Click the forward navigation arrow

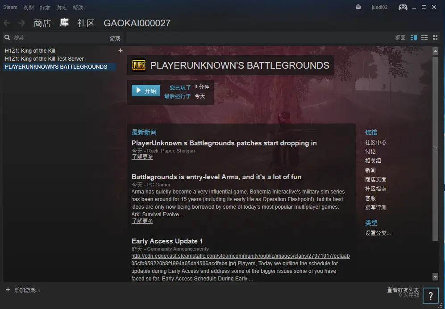[21, 23]
